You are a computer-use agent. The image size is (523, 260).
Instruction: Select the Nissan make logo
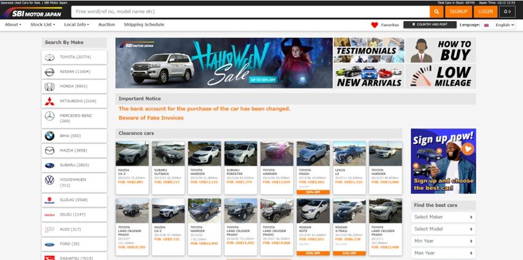49,72
